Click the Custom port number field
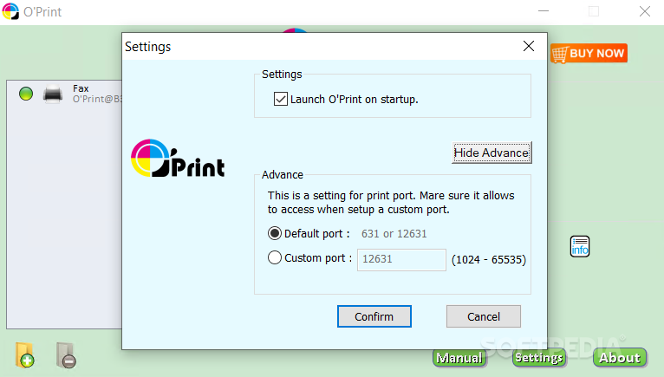The image size is (664, 377). pyautogui.click(x=401, y=259)
